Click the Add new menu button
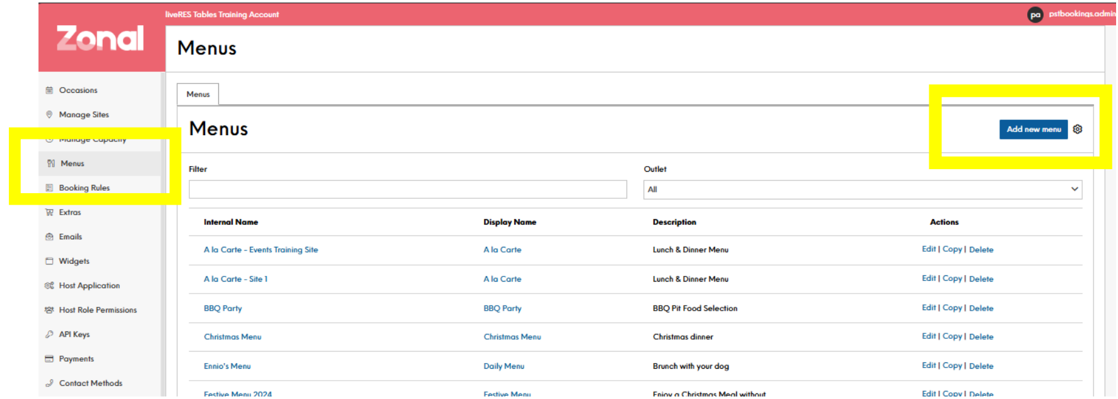The image size is (1118, 399). (x=1033, y=129)
